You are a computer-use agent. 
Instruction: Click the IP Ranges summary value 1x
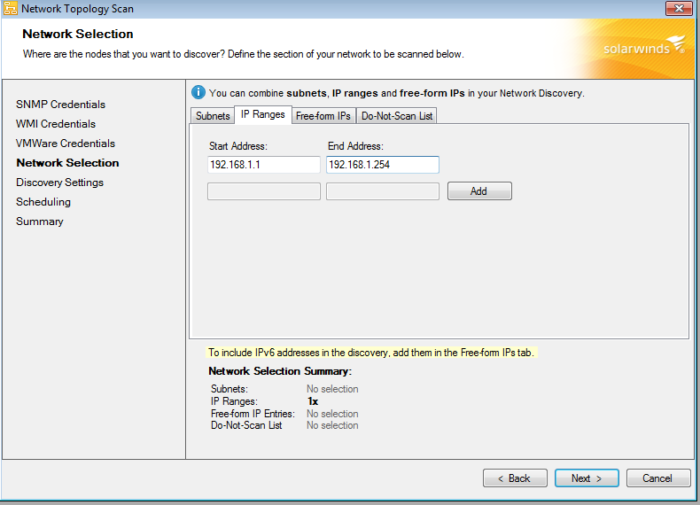tap(313, 401)
